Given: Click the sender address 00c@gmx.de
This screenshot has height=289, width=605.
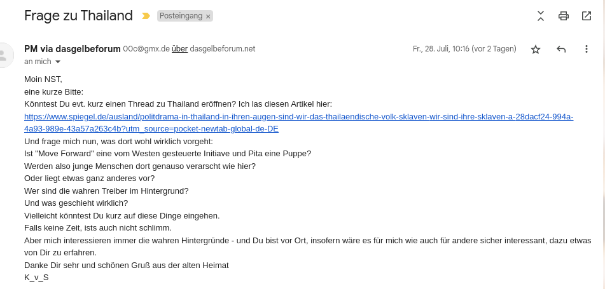Looking at the screenshot, I should click(146, 49).
